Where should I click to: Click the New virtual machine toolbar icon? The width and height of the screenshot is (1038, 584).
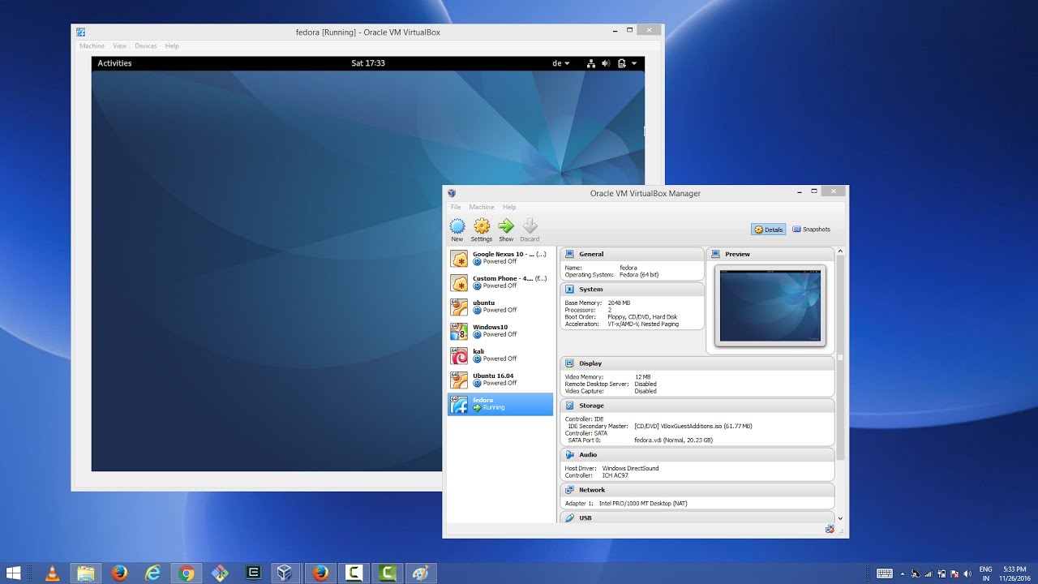click(457, 230)
